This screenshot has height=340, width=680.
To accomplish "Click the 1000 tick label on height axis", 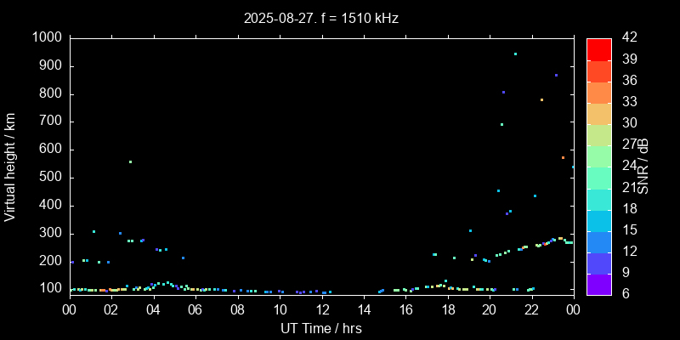I will pos(46,37).
